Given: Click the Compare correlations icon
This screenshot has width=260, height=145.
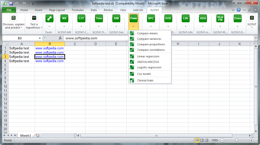Looking at the screenshot, I should [x=132, y=50].
